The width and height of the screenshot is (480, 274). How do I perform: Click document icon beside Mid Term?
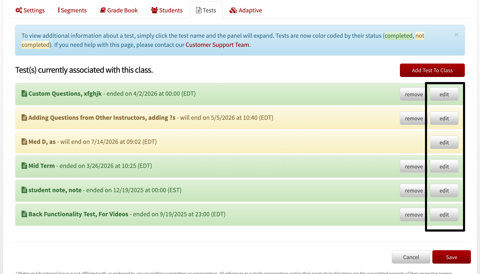click(x=24, y=166)
